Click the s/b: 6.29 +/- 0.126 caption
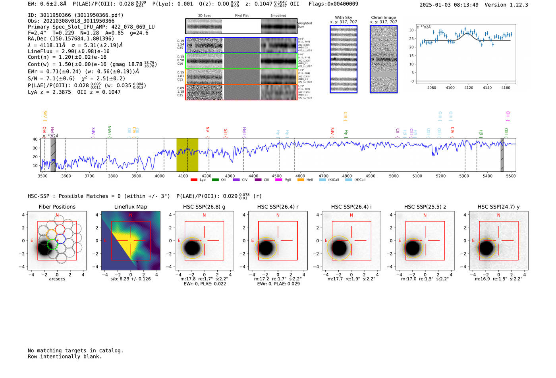Viewport: 556px width, 378px height. point(131,279)
